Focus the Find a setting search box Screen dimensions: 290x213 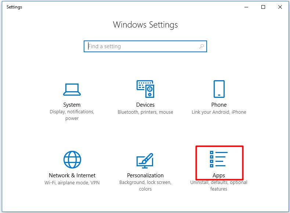[x=145, y=46]
